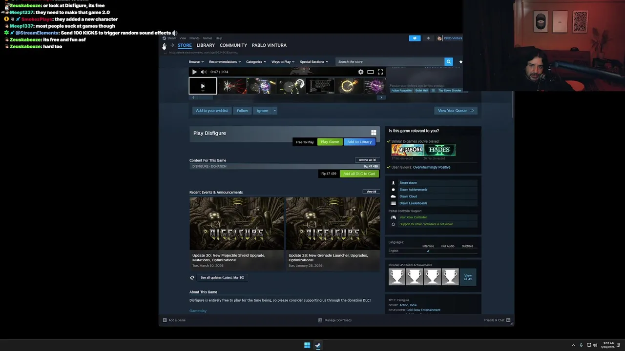Mute the trailer volume

point(204,72)
